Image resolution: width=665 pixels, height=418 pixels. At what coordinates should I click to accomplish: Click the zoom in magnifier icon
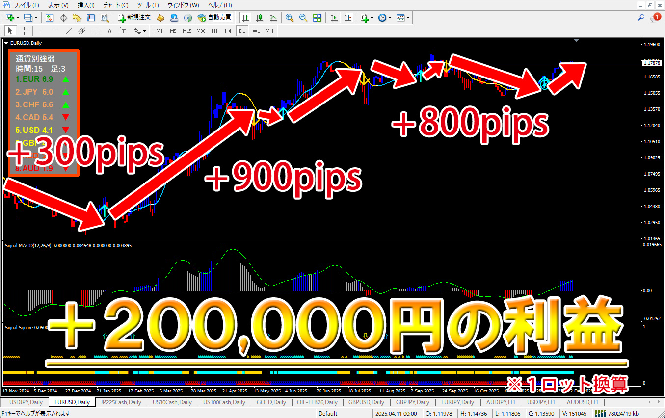[290, 18]
